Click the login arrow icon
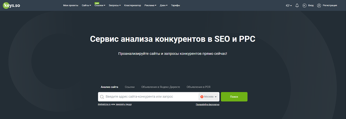The image size is (346, 119). pos(304,5)
